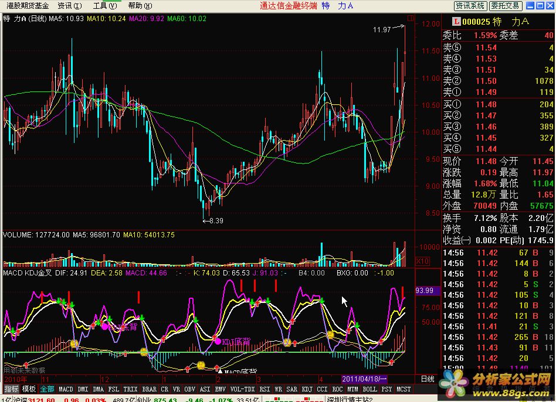Click the 卖① 11.49 ask row

point(498,92)
